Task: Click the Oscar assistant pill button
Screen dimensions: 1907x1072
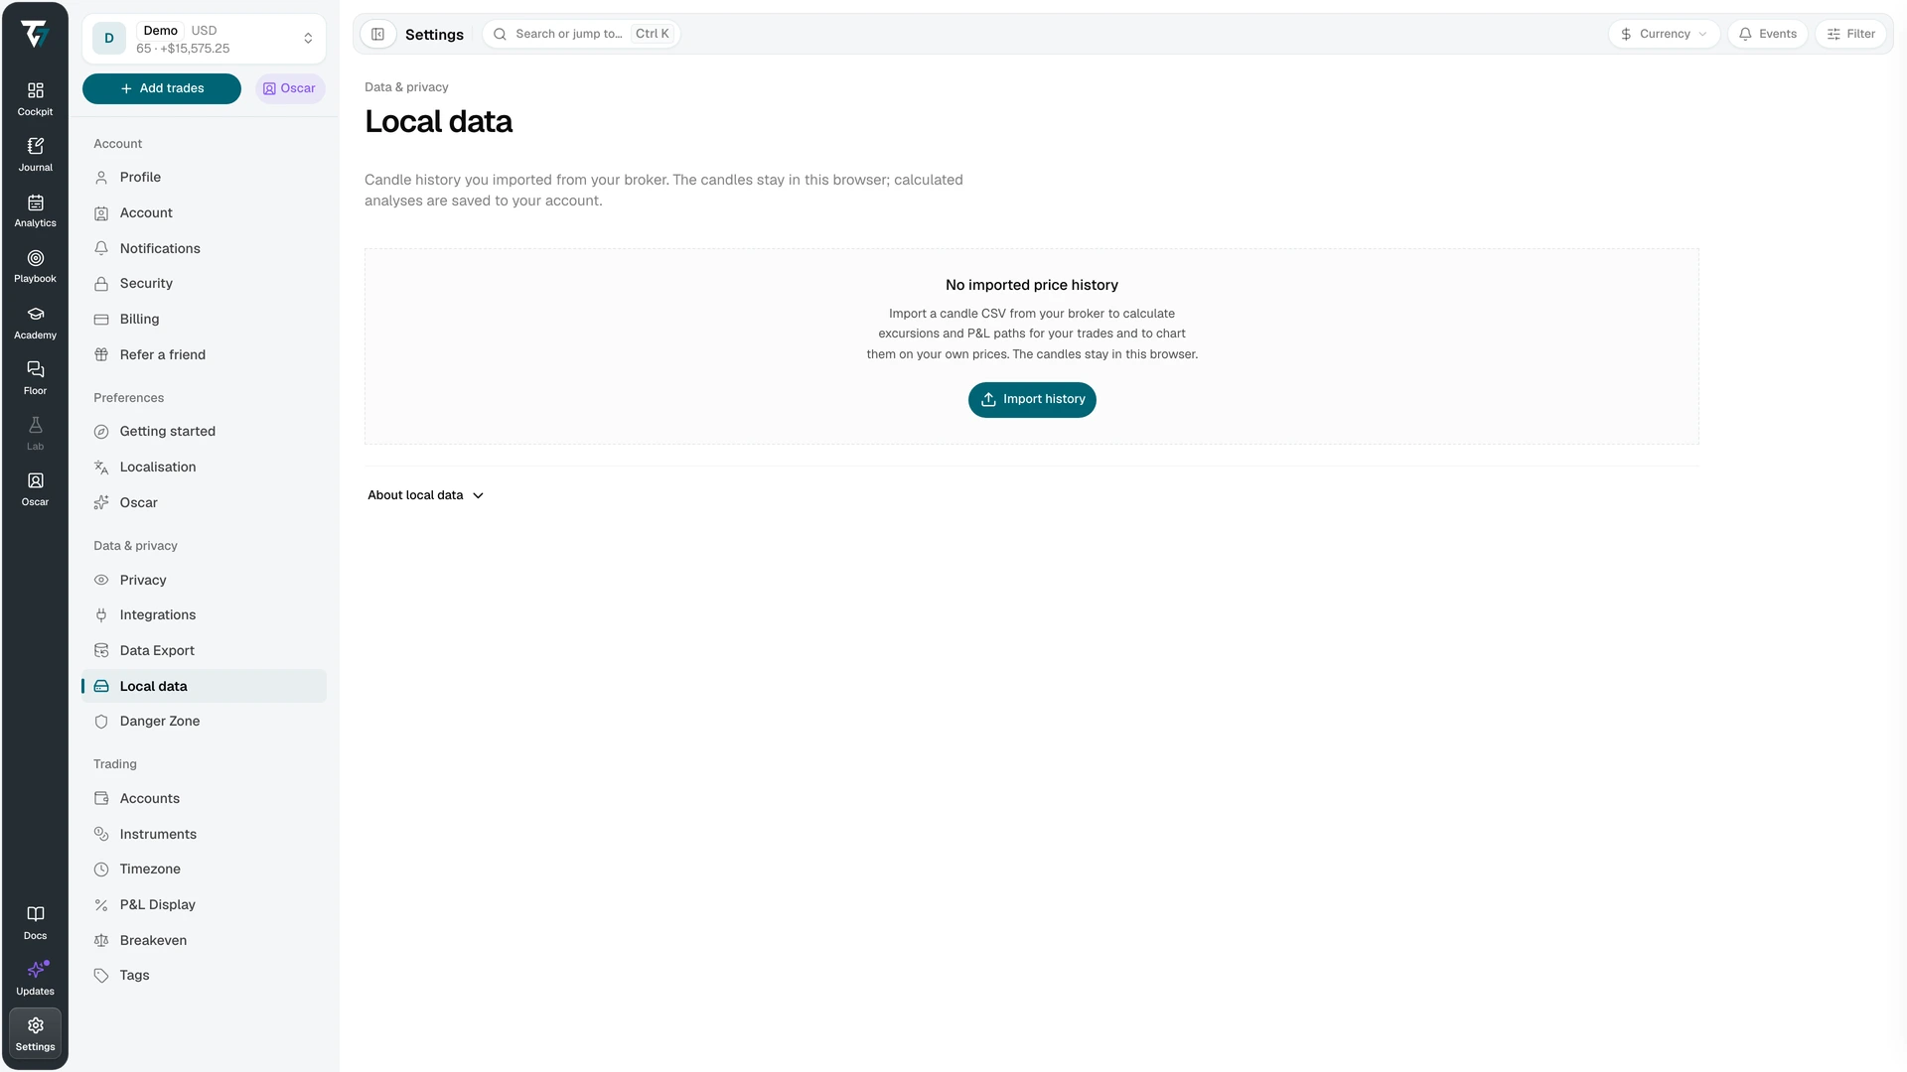Action: 290,88
